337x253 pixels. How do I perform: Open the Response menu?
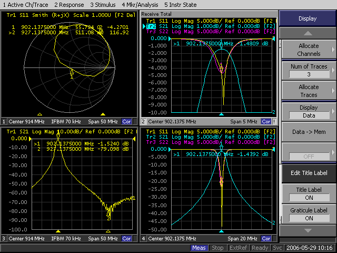click(69, 5)
